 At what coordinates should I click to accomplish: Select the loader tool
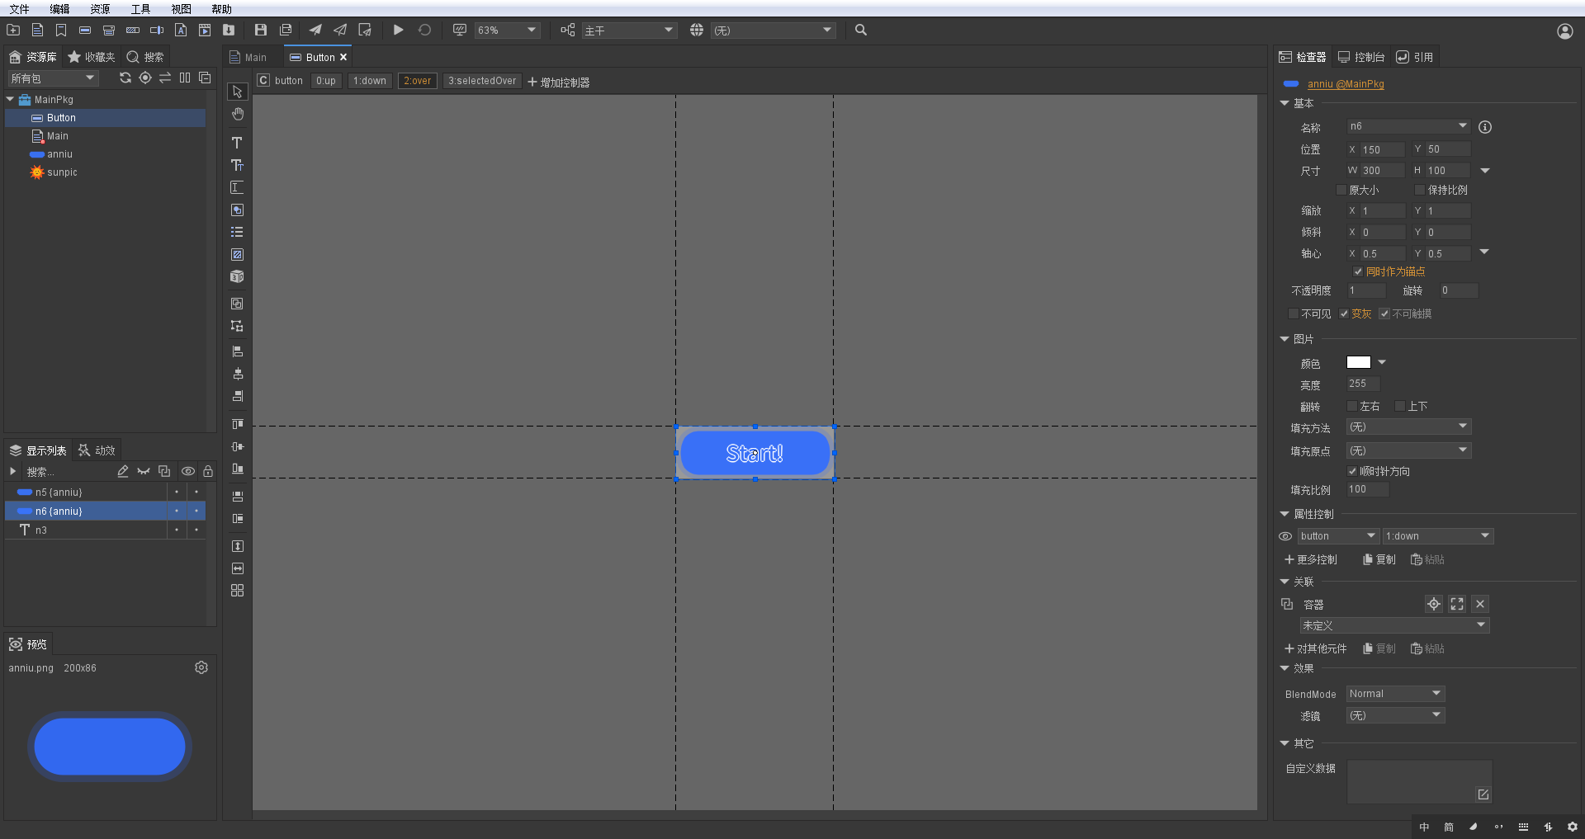click(x=237, y=254)
